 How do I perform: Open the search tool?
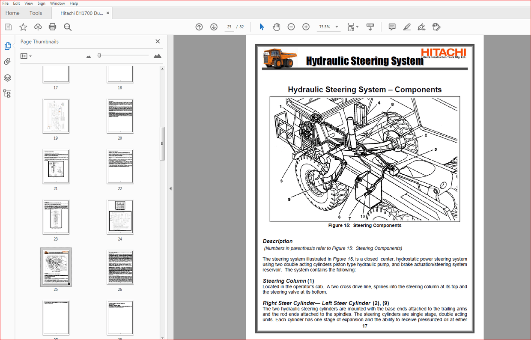68,27
